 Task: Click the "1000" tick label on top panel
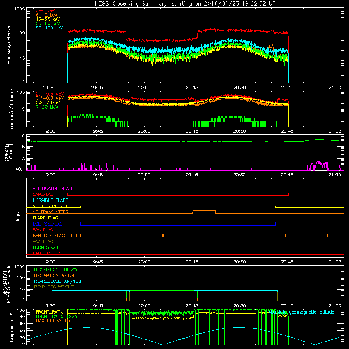pos(19,9)
